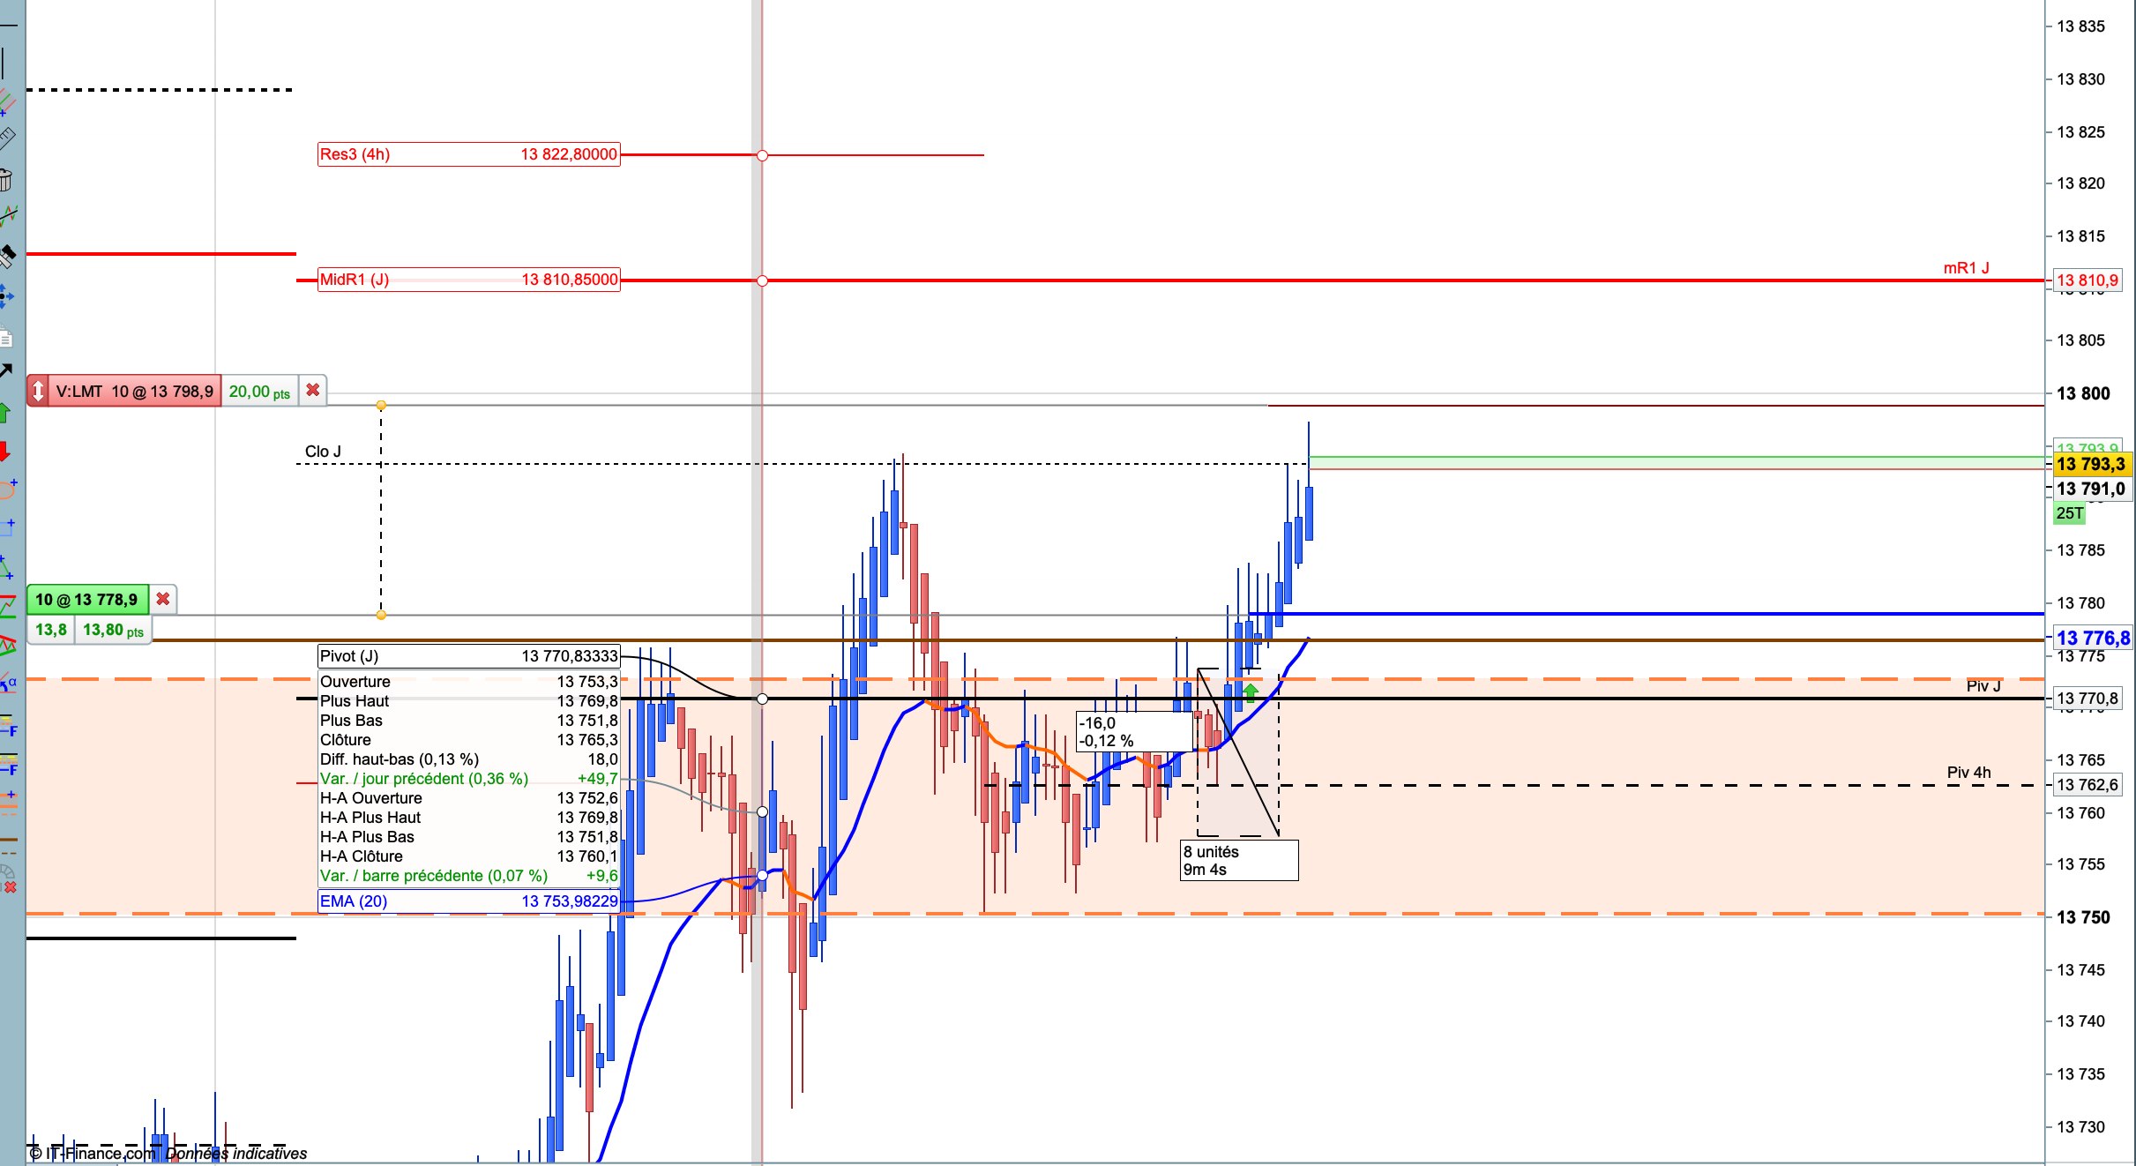
Task: Select the text note tool
Action: tap(6, 338)
